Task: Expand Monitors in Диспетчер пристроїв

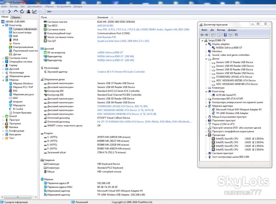Action: click(x=206, y=51)
